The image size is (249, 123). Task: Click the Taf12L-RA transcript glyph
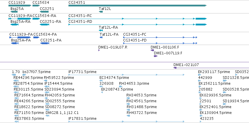[101, 30]
